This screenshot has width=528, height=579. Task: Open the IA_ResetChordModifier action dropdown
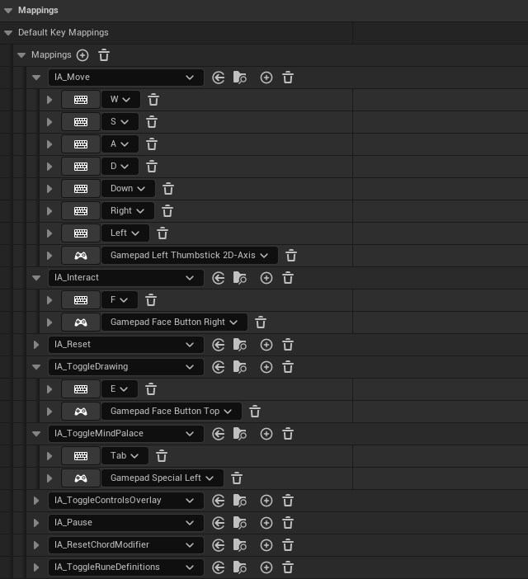coord(126,545)
